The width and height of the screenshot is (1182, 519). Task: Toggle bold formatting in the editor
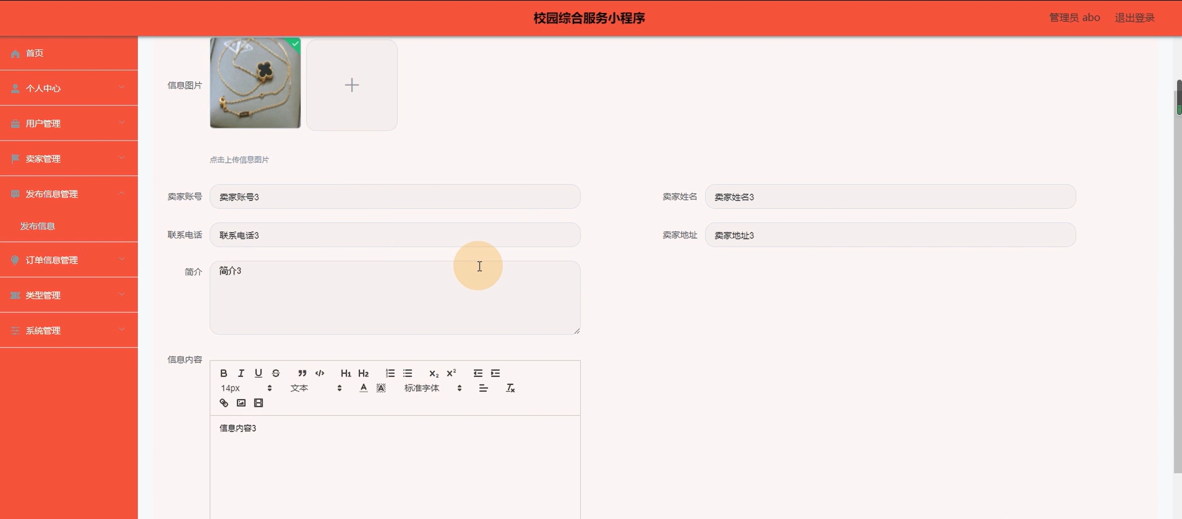pos(224,373)
